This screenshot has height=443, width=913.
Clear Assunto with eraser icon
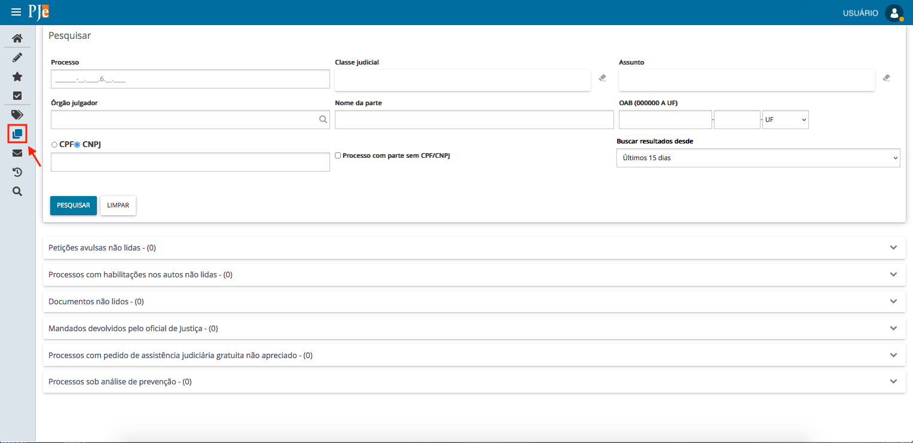tap(886, 78)
